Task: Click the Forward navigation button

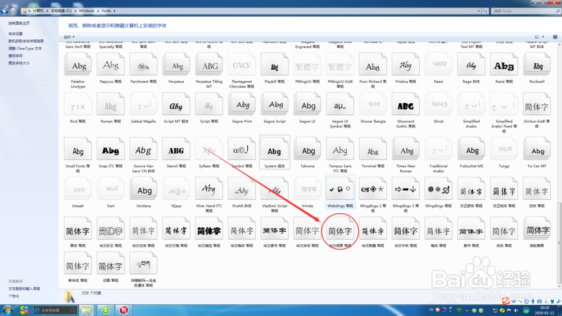Action: tap(12, 11)
